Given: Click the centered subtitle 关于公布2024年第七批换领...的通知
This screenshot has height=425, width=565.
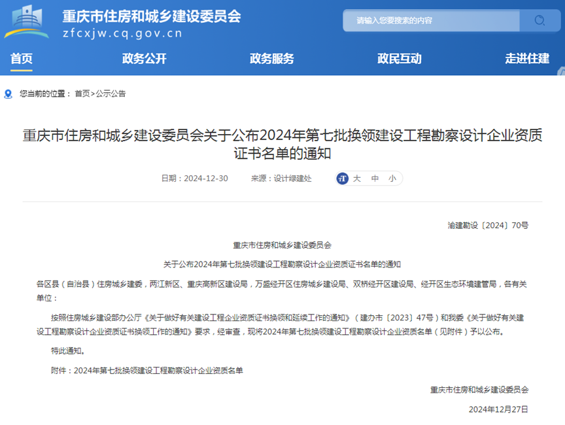Looking at the screenshot, I should (x=282, y=264).
